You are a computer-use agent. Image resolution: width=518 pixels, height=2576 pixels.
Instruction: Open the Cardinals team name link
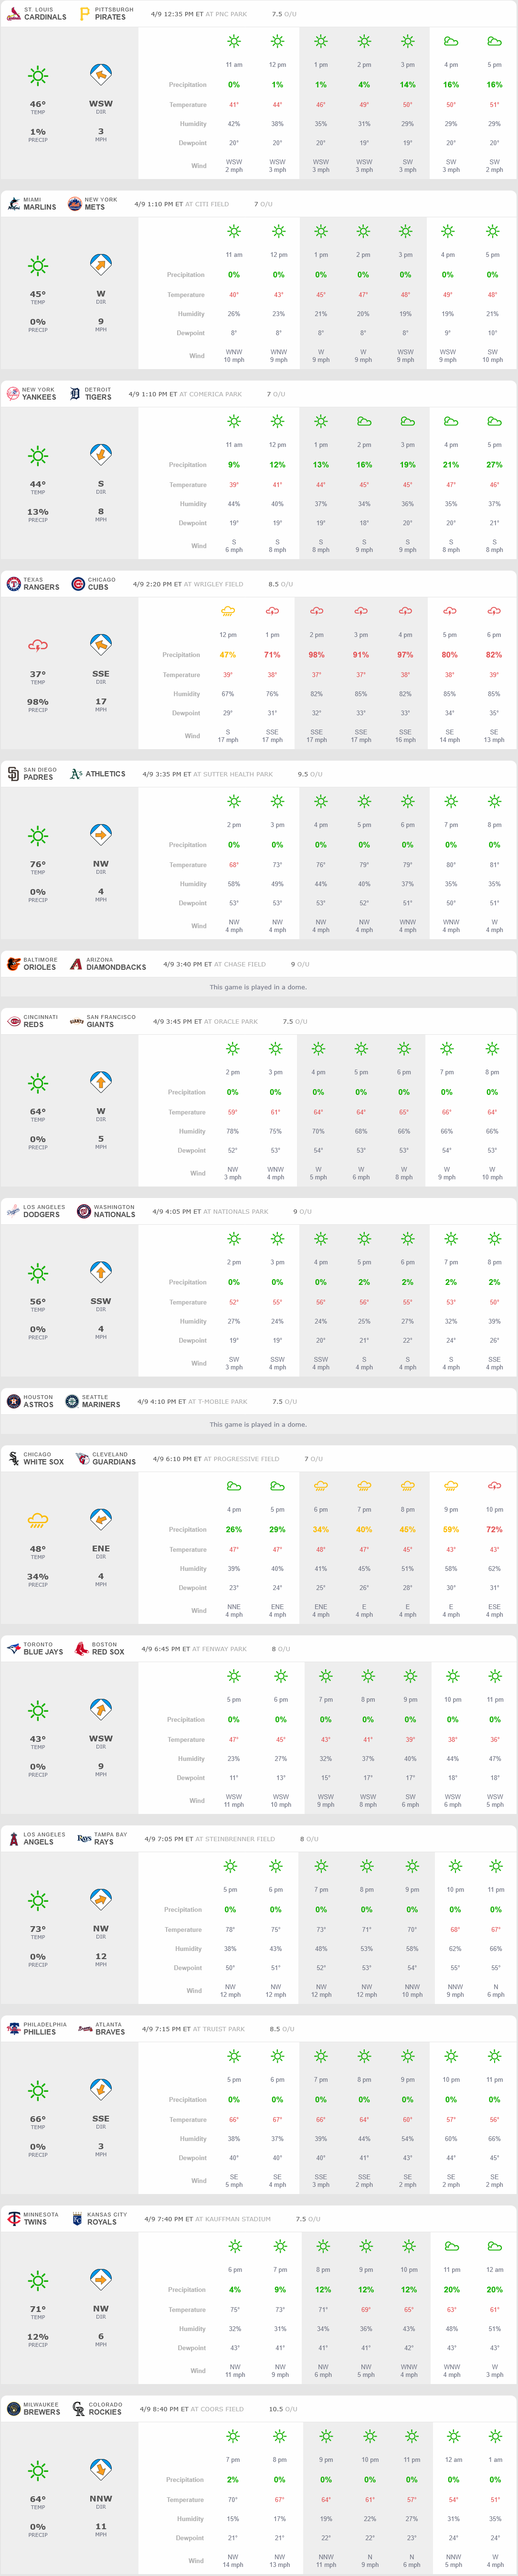click(45, 17)
